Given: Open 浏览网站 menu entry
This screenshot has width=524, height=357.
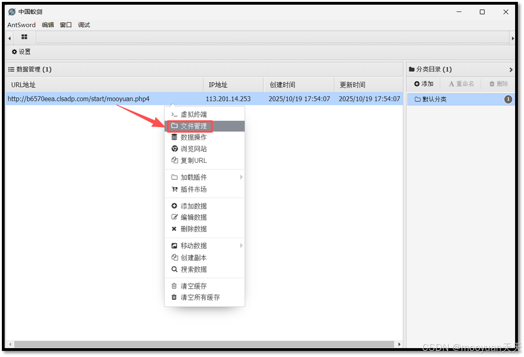Looking at the screenshot, I should tap(205, 149).
